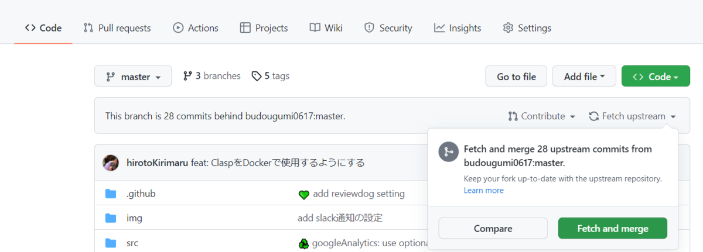
Task: Go to the Projects tab
Action: click(264, 28)
